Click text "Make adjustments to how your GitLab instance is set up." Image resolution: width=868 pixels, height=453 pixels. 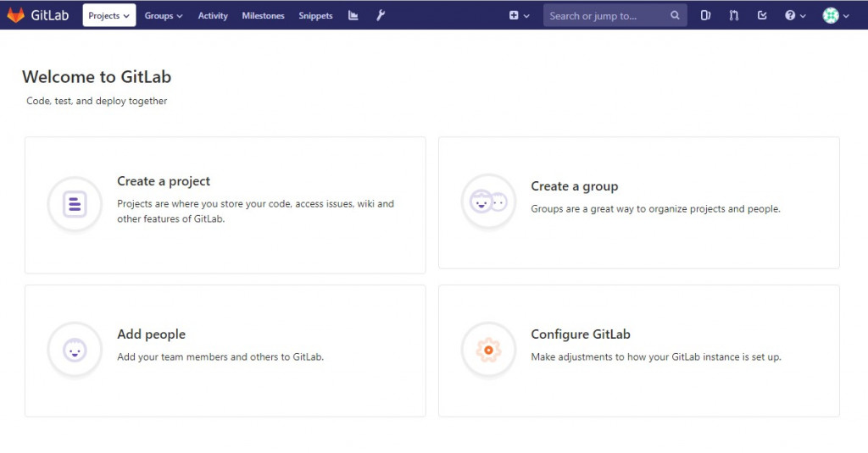[x=656, y=356]
